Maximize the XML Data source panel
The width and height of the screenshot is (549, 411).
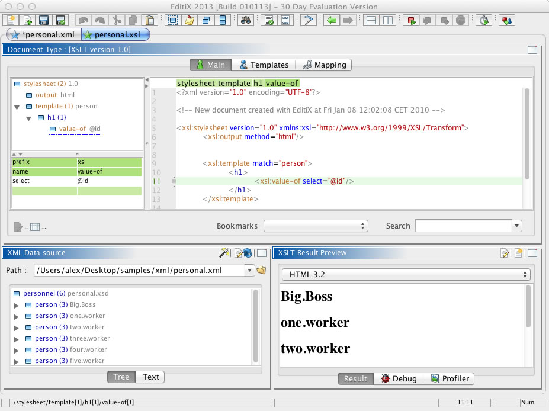[x=262, y=253]
